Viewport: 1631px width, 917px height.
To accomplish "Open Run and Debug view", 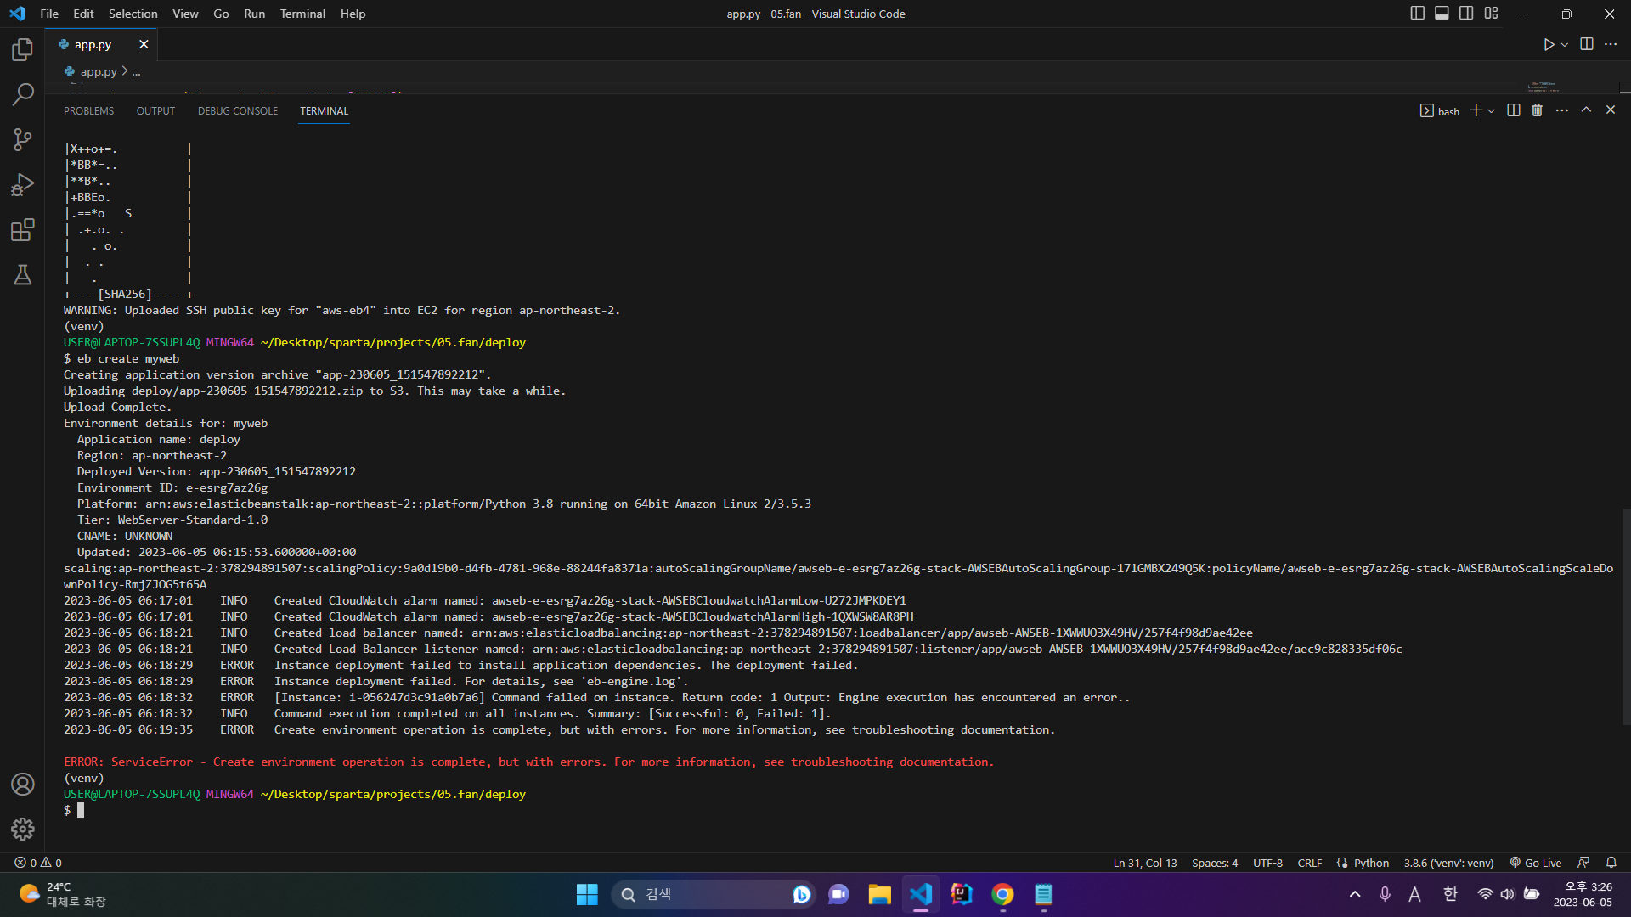I will (x=23, y=184).
